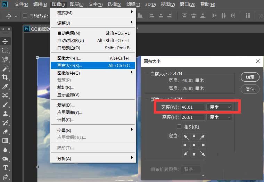Click the 复位 button
Viewport: 264px width, 182px height.
[250, 89]
